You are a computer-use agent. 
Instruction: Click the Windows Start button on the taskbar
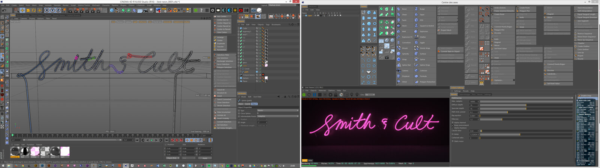(3, 166)
